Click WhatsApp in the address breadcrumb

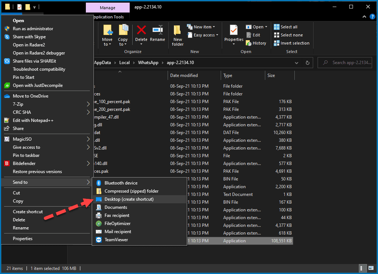[x=148, y=63]
